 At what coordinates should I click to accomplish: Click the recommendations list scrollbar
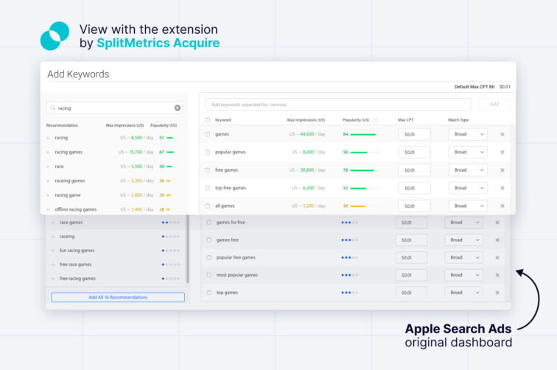tap(188, 249)
